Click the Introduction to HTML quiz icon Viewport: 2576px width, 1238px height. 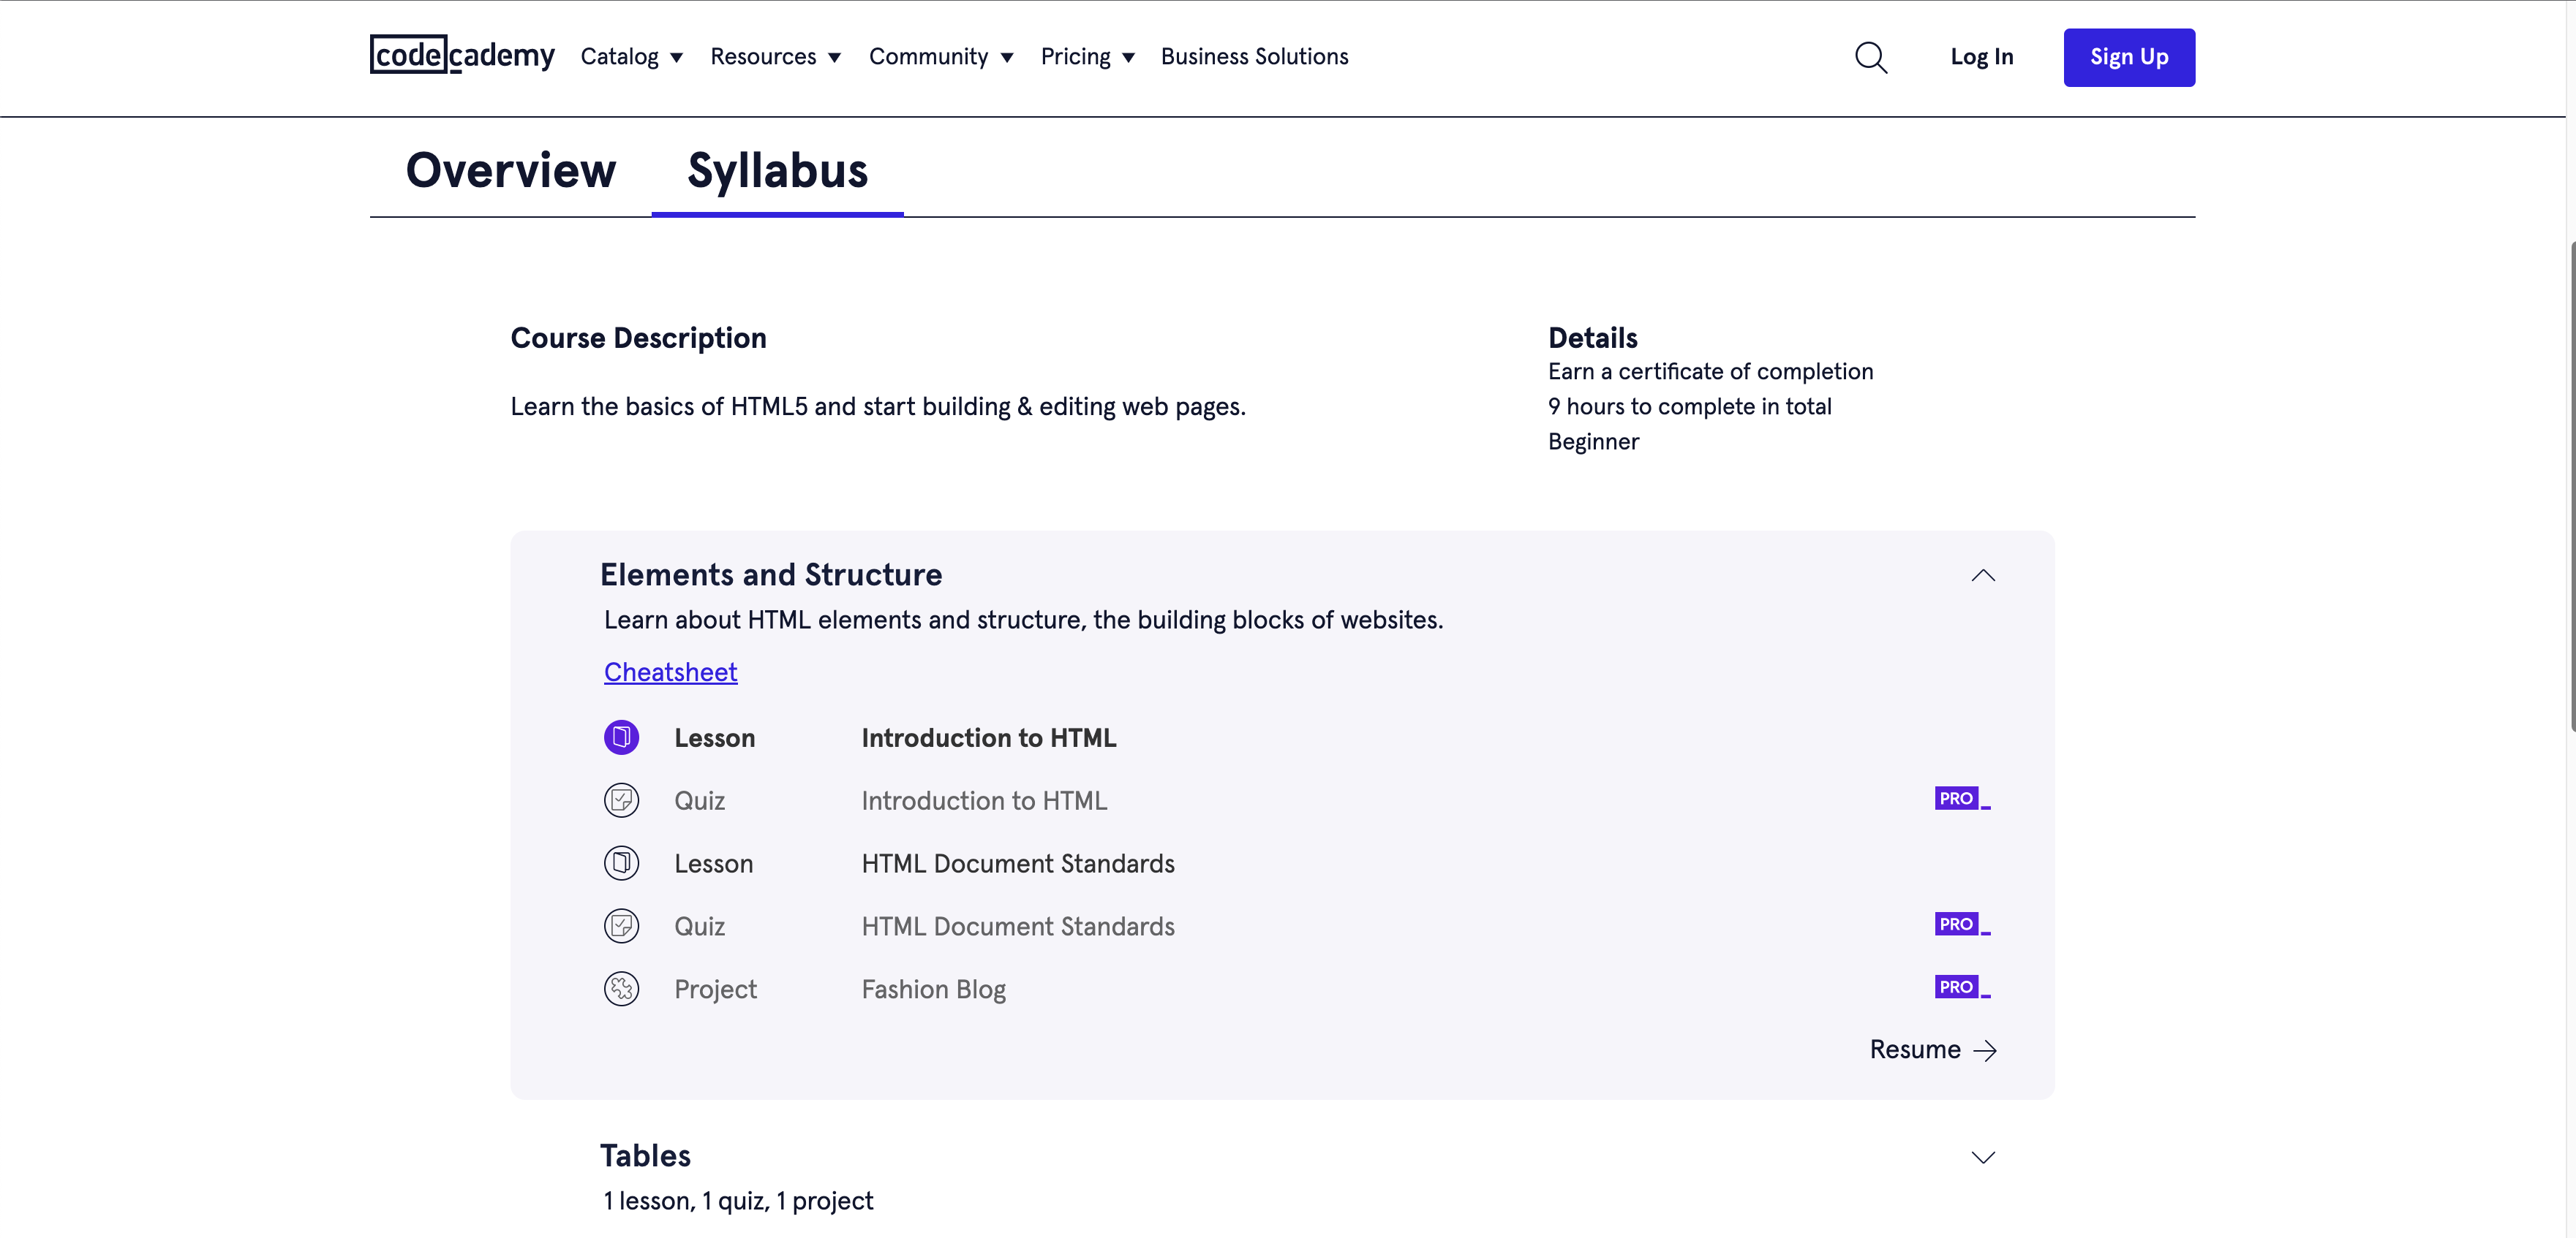point(621,800)
